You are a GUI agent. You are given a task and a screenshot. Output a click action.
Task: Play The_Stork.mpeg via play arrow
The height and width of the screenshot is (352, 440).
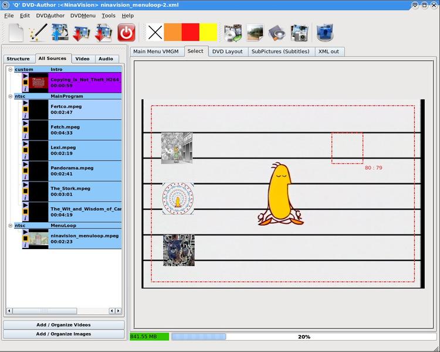pyautogui.click(x=25, y=185)
